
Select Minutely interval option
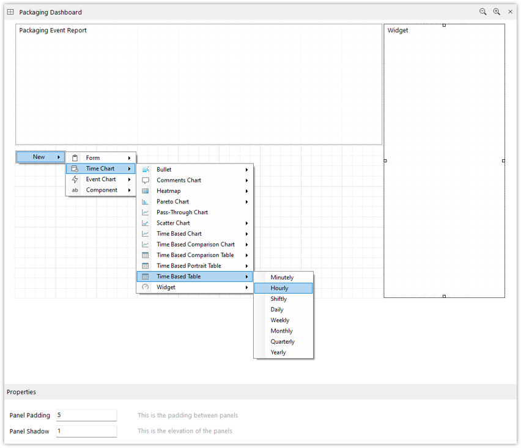pos(283,278)
